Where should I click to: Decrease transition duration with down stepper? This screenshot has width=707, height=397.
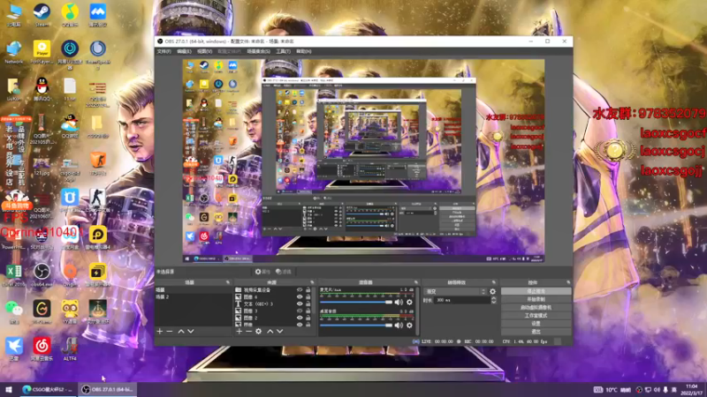494,302
